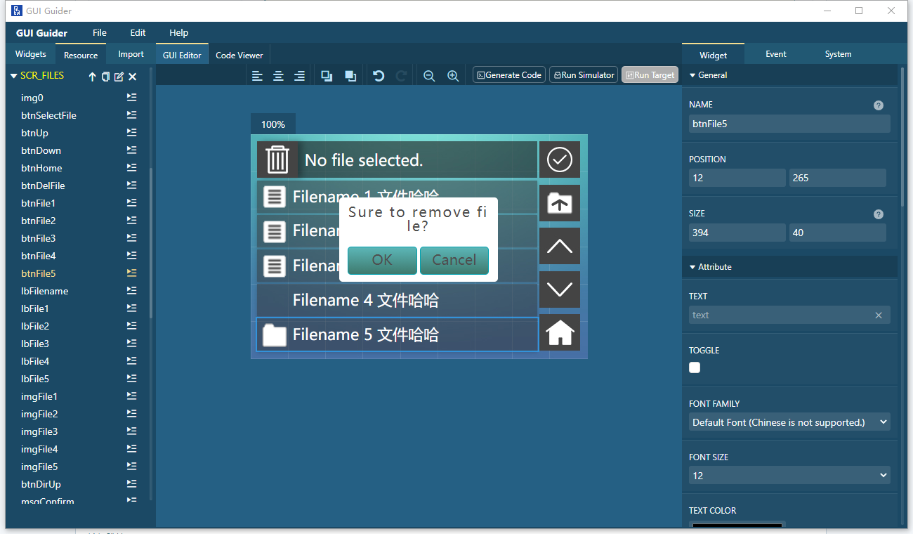Click the undo arrow icon
Viewport: 913px width, 534px height.
[379, 76]
